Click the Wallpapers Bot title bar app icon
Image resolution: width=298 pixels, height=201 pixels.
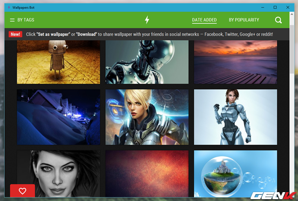pos(9,7)
